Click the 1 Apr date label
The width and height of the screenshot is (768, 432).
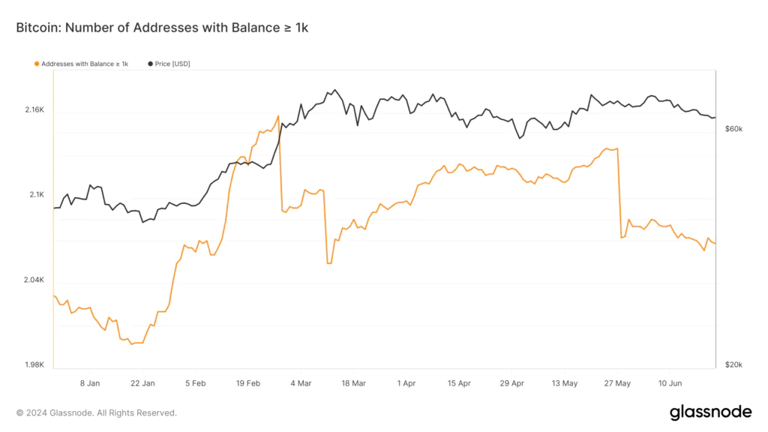point(406,382)
